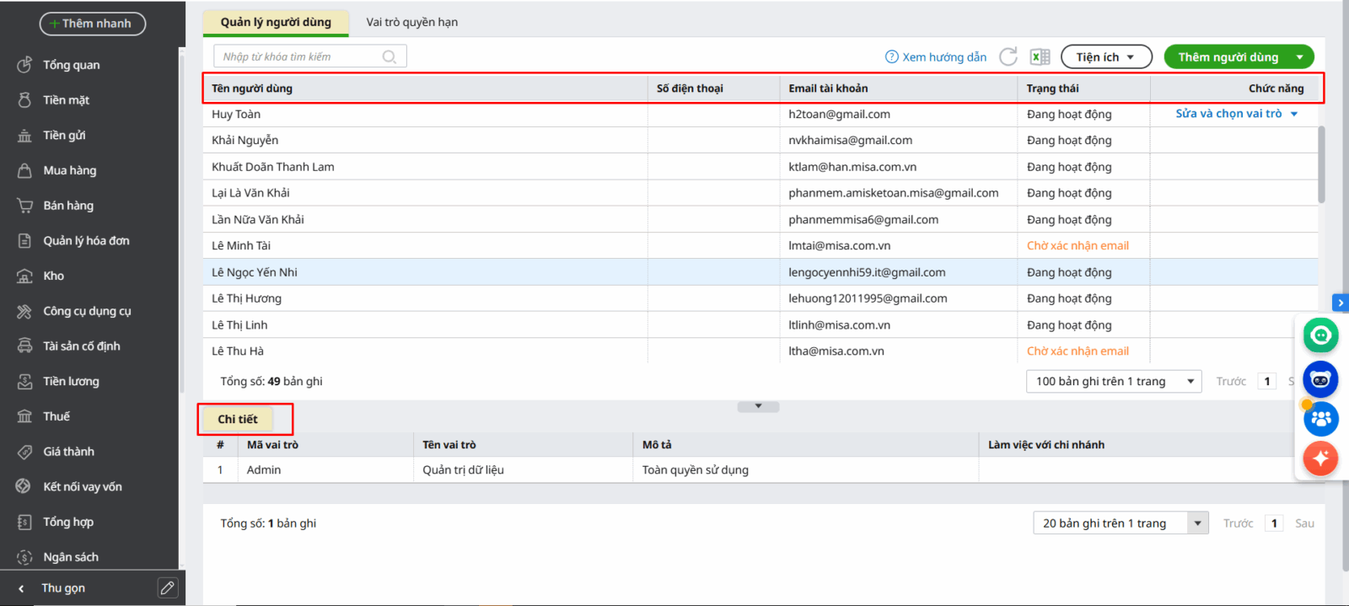Open the green chat support icon
Screen dimensions: 1349x606
tap(1320, 335)
